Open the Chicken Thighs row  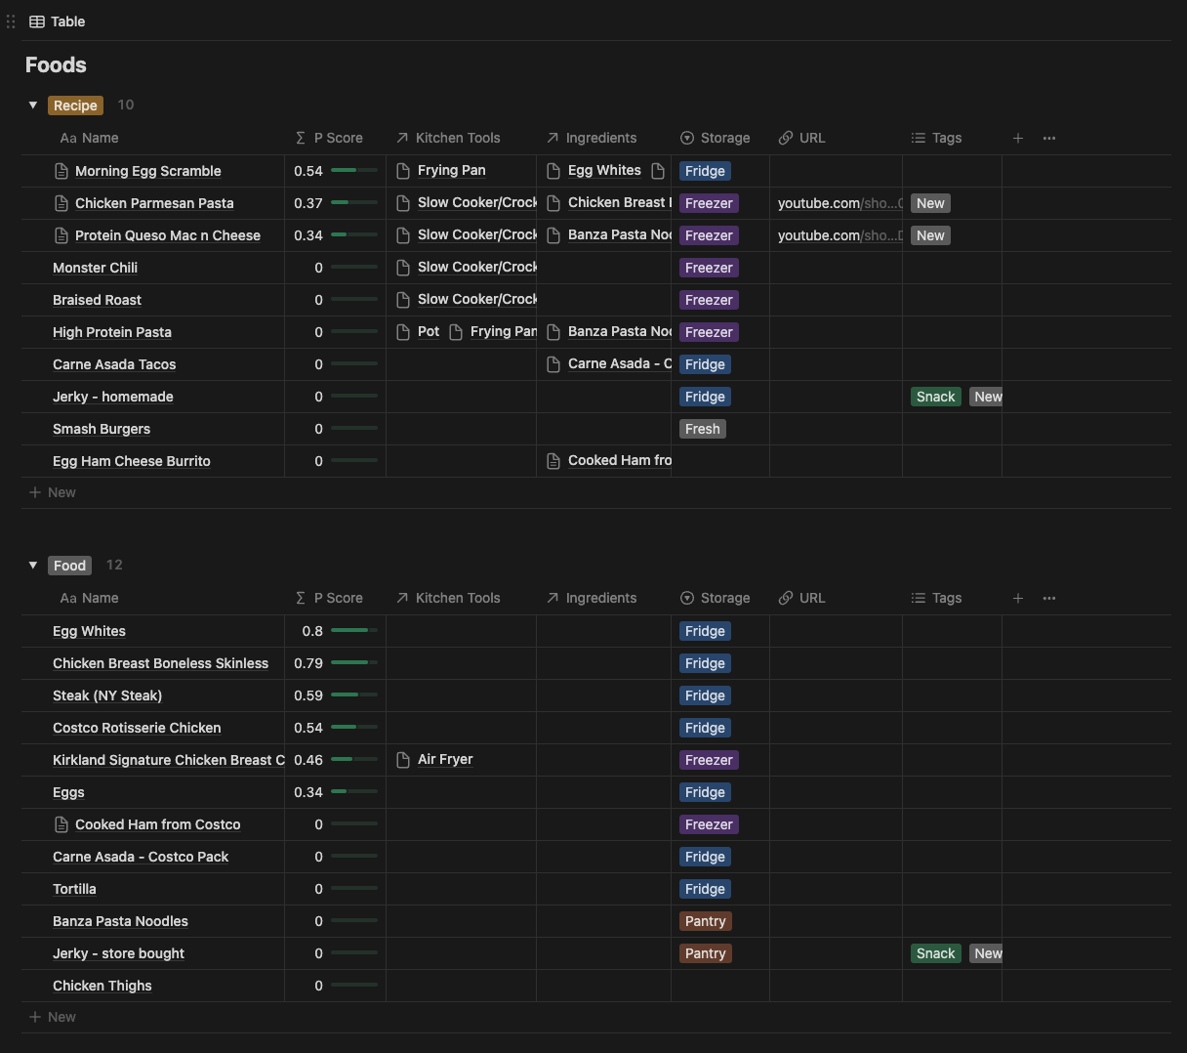pyautogui.click(x=102, y=986)
